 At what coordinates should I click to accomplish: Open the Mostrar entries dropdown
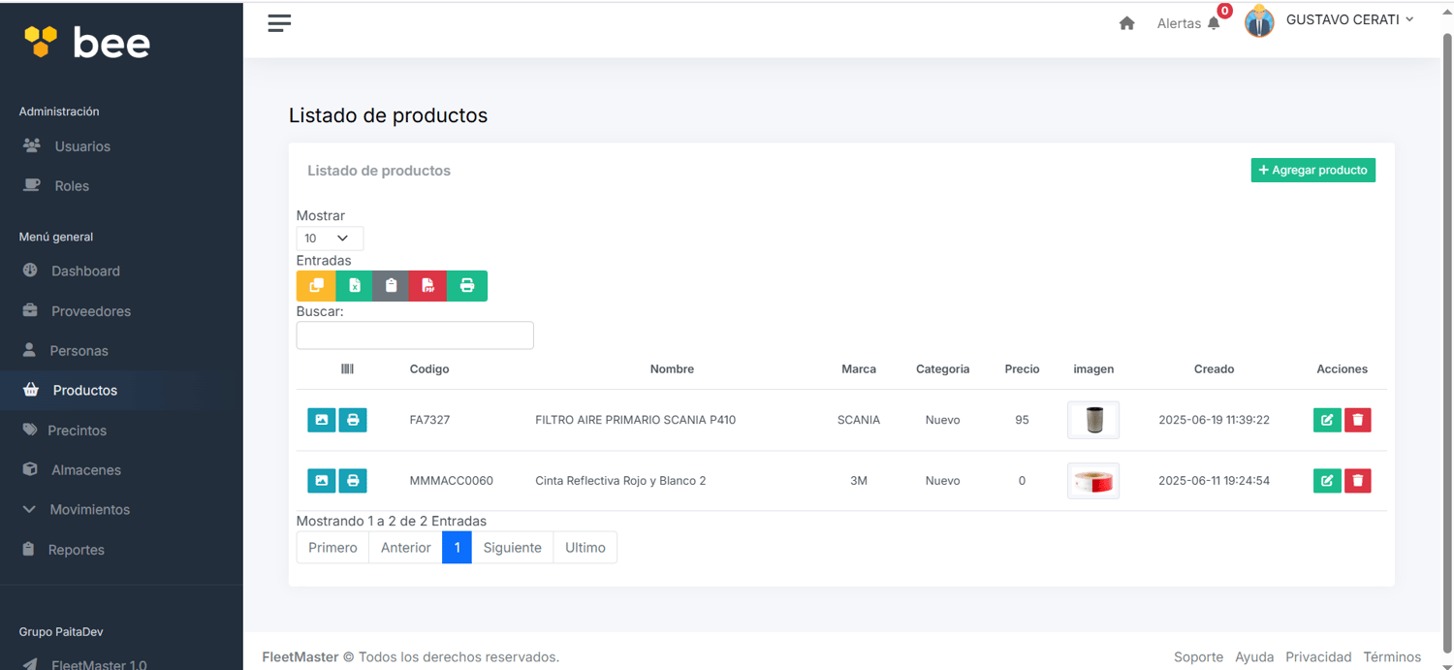[330, 239]
